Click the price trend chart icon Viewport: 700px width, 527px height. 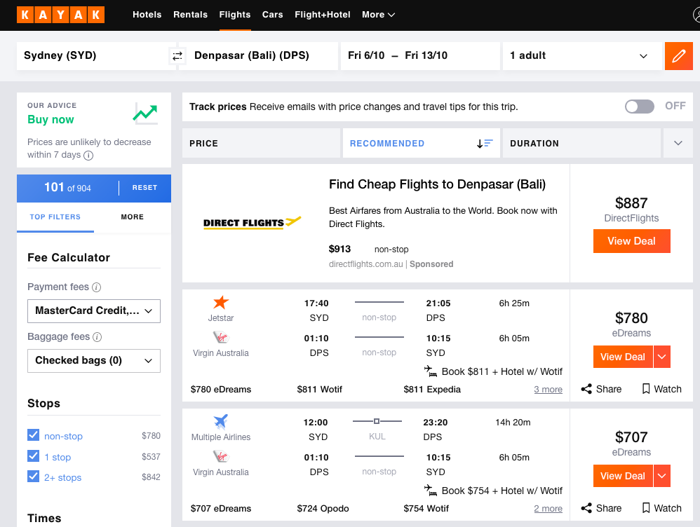(145, 113)
